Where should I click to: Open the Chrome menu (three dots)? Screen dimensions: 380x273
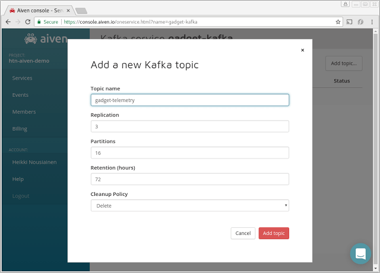(x=373, y=21)
